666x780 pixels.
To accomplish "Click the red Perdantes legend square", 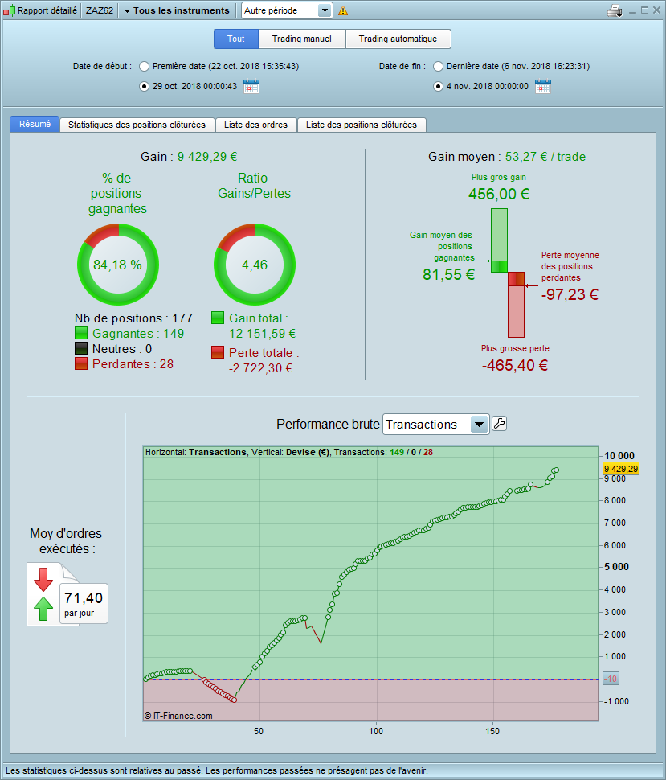I will click(81, 364).
